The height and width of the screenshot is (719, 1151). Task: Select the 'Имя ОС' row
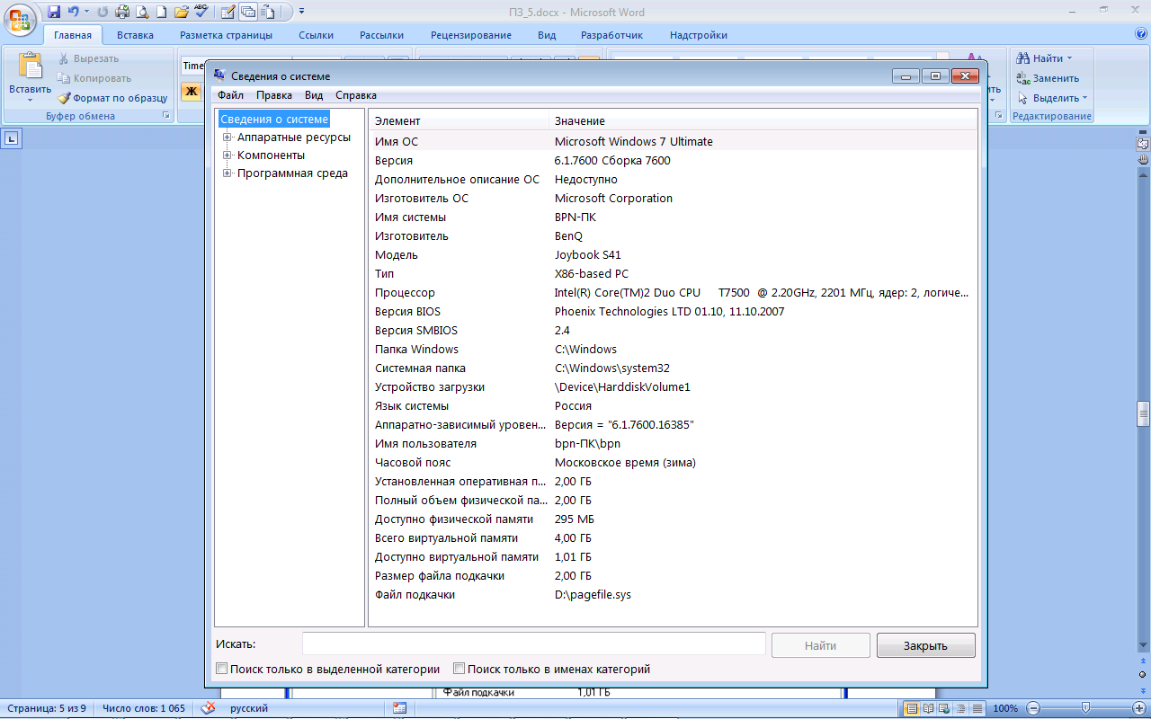(x=673, y=141)
